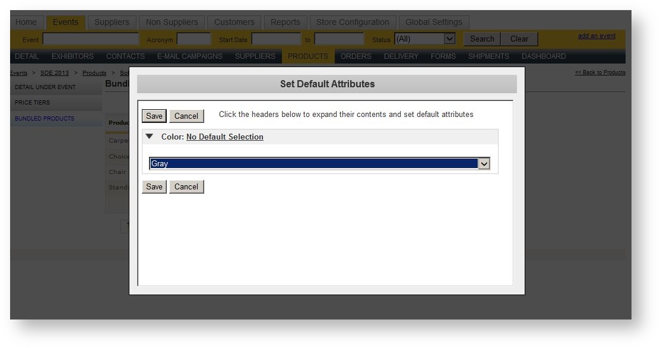This screenshot has width=660, height=348.
Task: Go to Global Settings
Action: (x=433, y=22)
